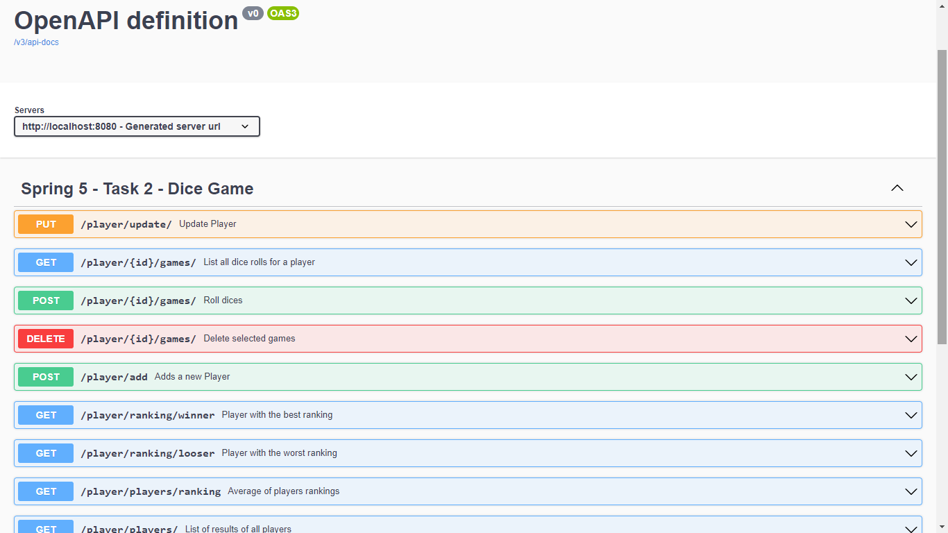Click the GET badge on /player/ranking/looser
Screen dimensions: 948x533
pyautogui.click(x=45, y=453)
